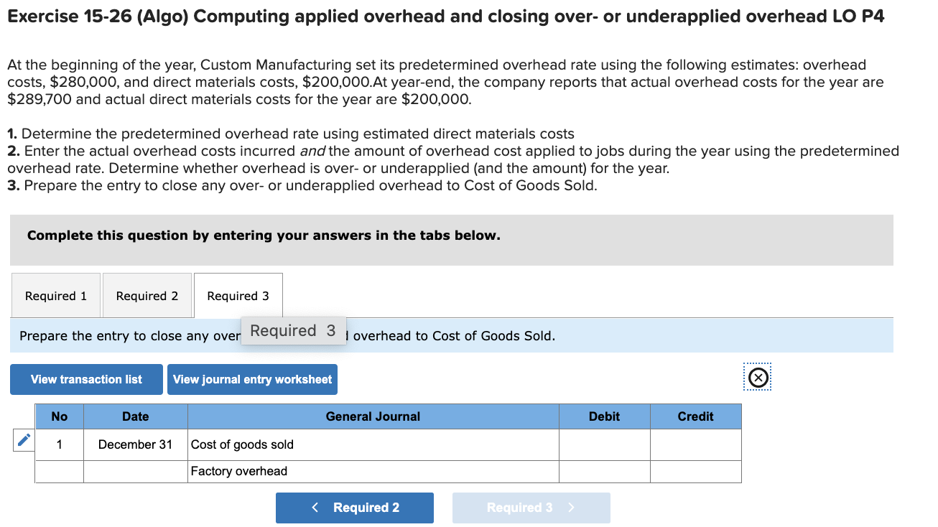The image size is (938, 527).
Task: Click the Credit column header
Action: [x=695, y=416]
